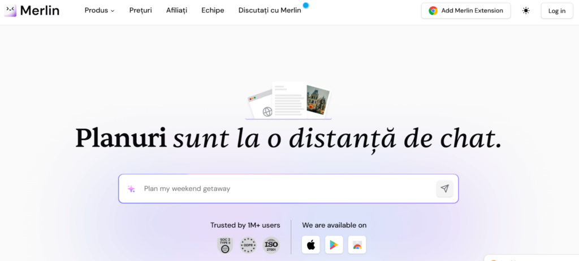Click the Log in button

(x=557, y=11)
